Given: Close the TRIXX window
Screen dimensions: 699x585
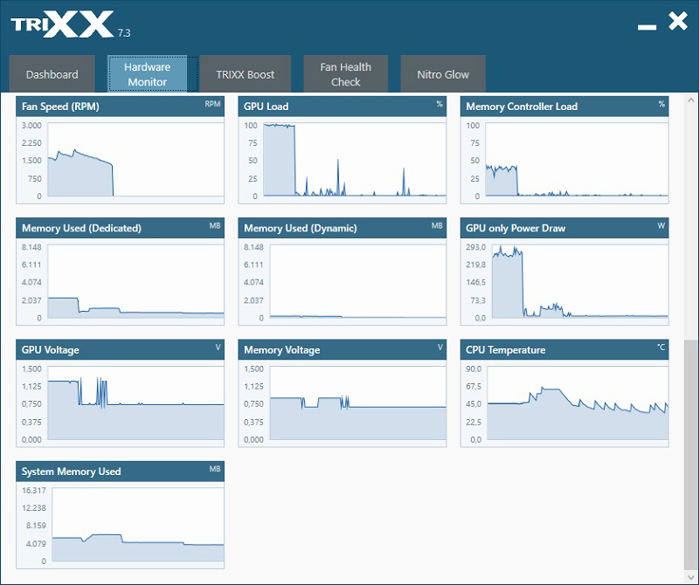Looking at the screenshot, I should 678,21.
